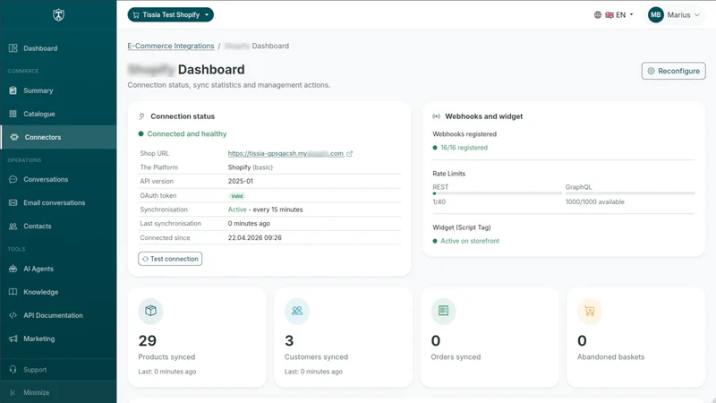Screen dimensions: 716x403
Task: Click the Test connection button
Action: click(170, 259)
